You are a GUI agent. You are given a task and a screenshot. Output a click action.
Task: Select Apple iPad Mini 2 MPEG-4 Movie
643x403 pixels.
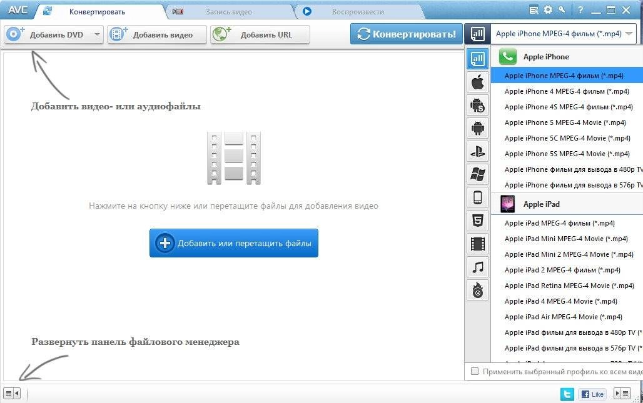coord(567,254)
